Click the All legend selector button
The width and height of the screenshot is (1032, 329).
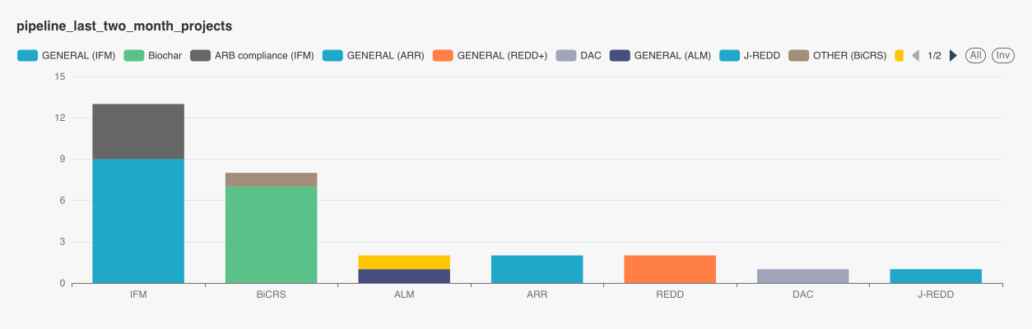[x=975, y=56]
